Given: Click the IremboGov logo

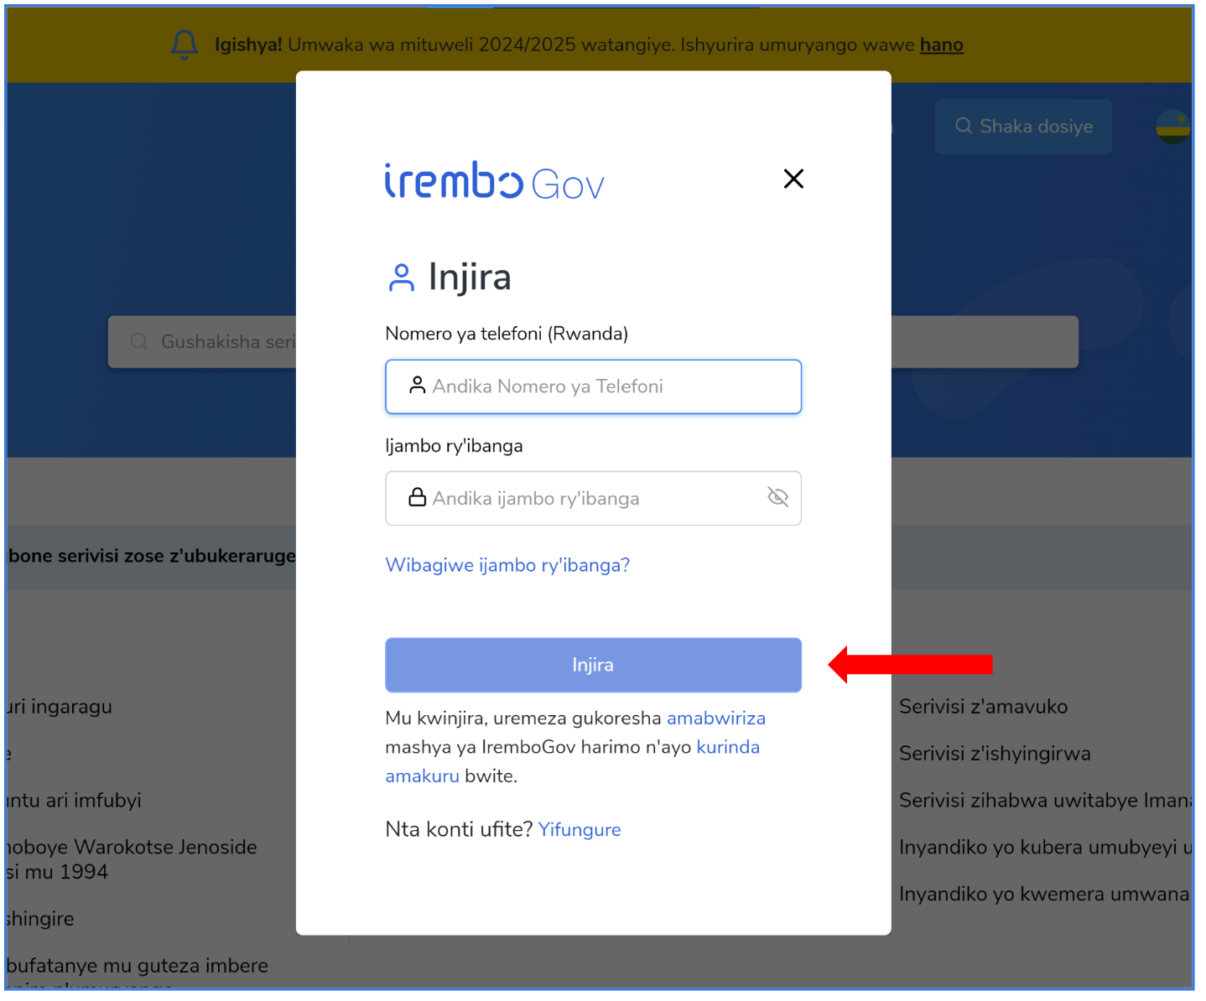Looking at the screenshot, I should (494, 181).
